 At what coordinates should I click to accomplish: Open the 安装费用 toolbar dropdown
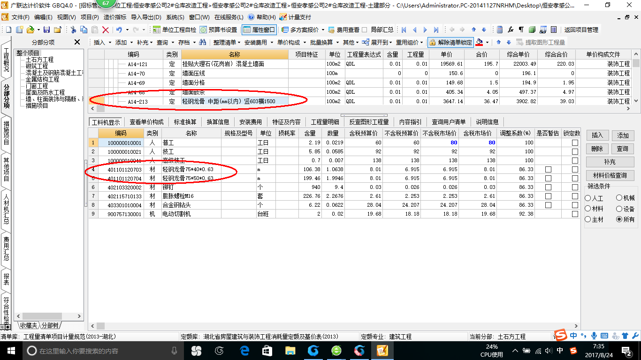259,42
